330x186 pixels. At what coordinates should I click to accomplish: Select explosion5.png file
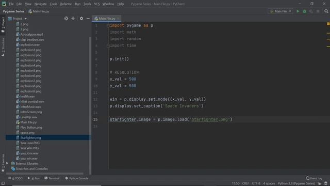coord(31,71)
